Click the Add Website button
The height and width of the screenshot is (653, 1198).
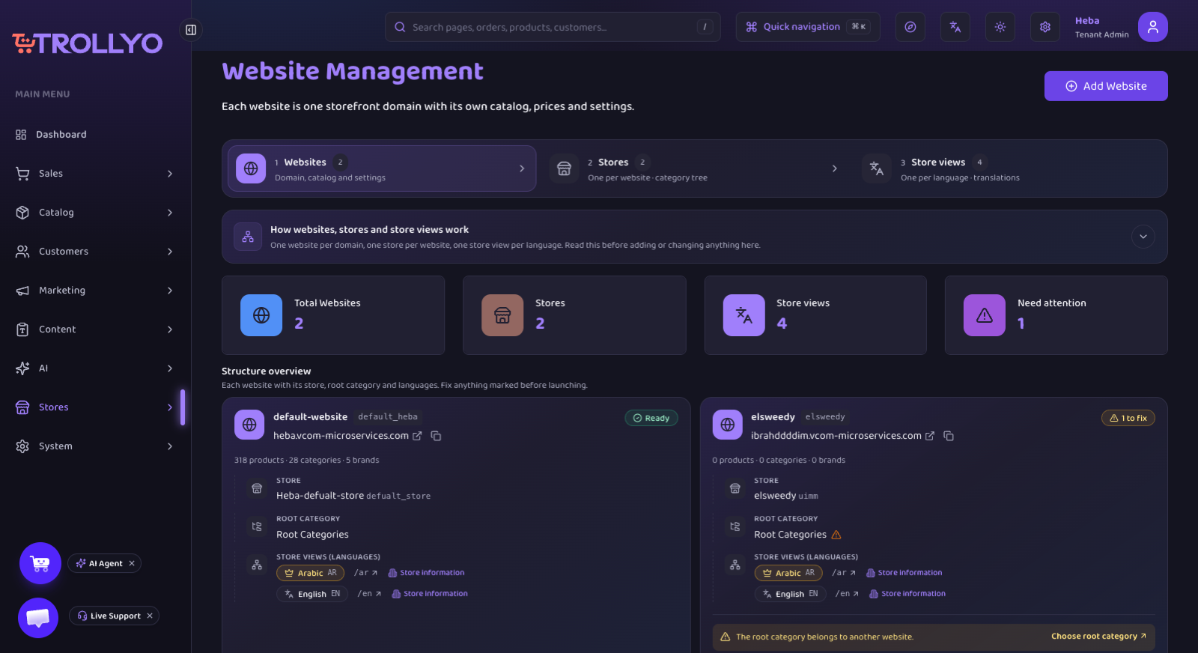click(1106, 86)
